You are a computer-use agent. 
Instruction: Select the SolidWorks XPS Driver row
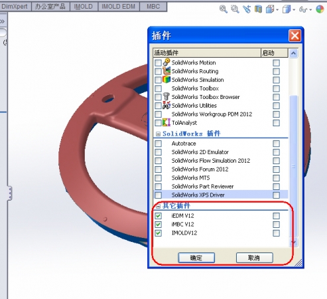tap(221, 195)
